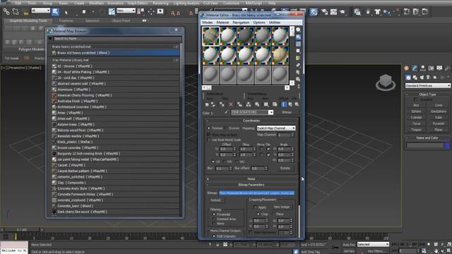This screenshot has width=452, height=254.
Task: Click the Go Forward to Sibling icon
Action: pyautogui.click(x=297, y=104)
